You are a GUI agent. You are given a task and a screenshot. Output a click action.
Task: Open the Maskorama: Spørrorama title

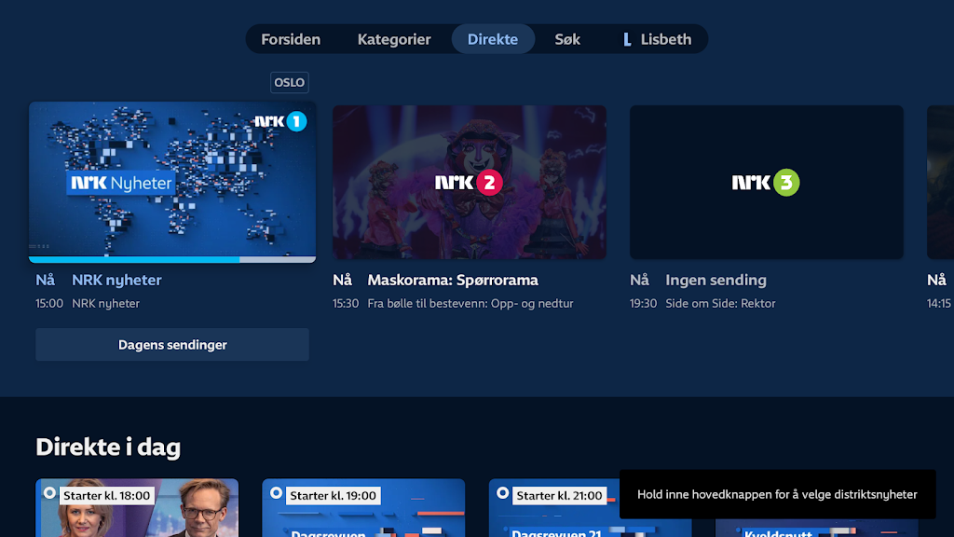pos(453,280)
